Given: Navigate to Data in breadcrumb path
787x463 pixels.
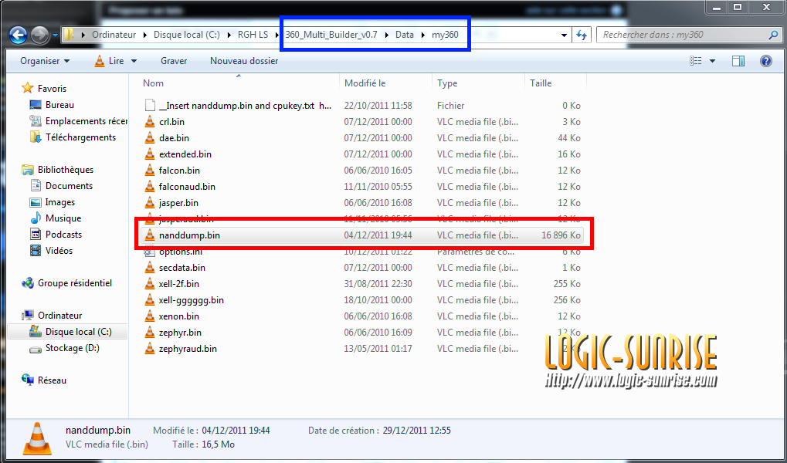Looking at the screenshot, I should [x=404, y=35].
